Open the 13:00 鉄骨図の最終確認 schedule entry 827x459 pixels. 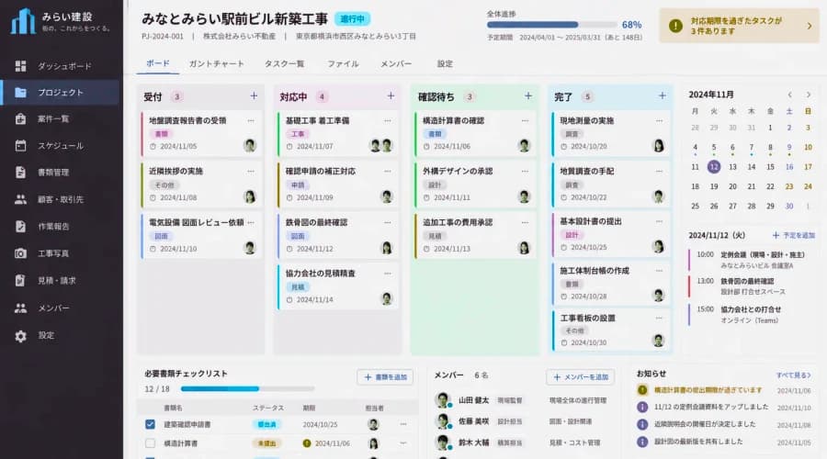pos(752,286)
